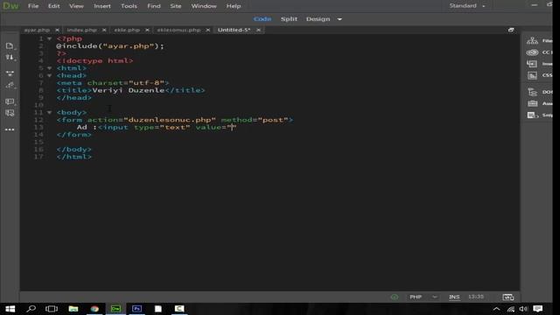This screenshot has width=560, height=315.
Task: Switch to Code view
Action: [262, 19]
